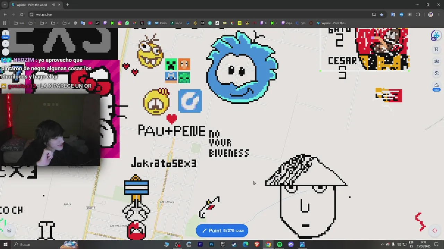This screenshot has width=444, height=249.
Task: Click the 'CESAR' pixel text
Action: tap(342, 61)
